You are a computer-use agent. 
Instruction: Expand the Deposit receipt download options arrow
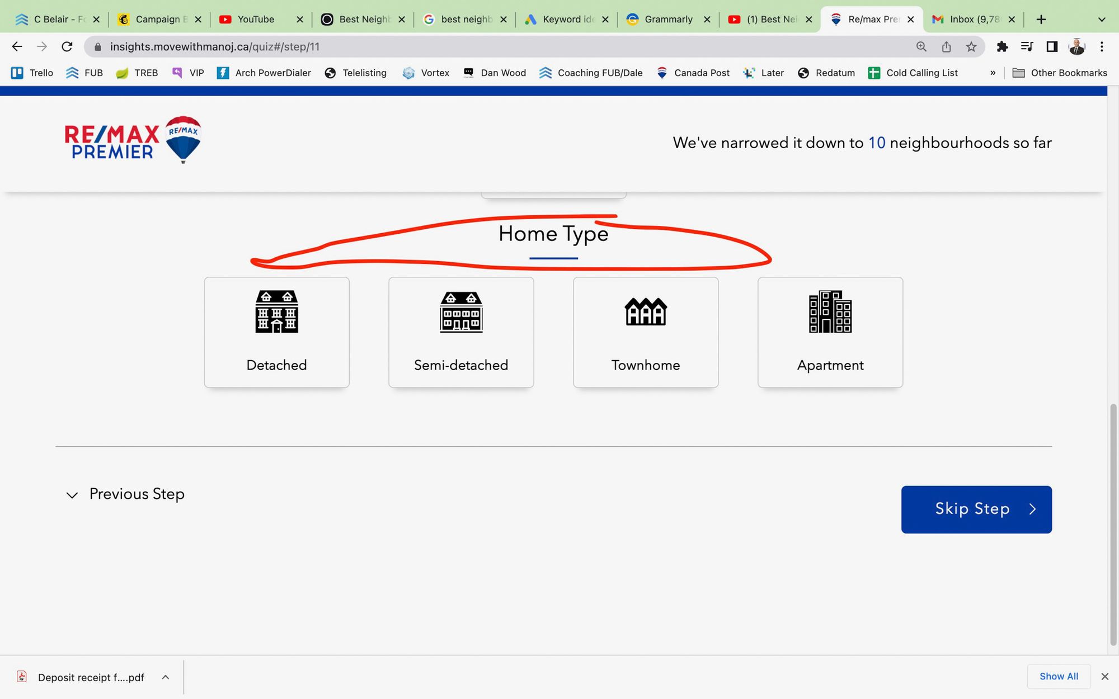tap(166, 677)
